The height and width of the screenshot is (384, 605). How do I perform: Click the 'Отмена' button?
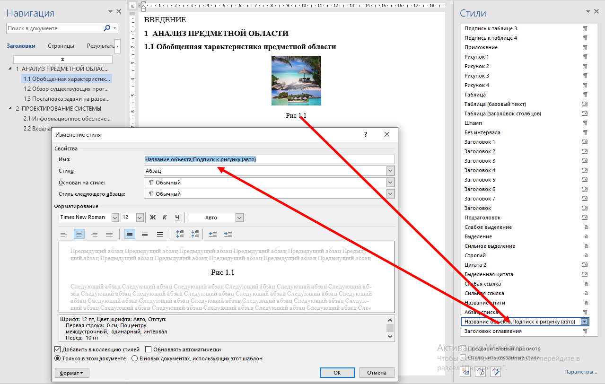pyautogui.click(x=377, y=373)
